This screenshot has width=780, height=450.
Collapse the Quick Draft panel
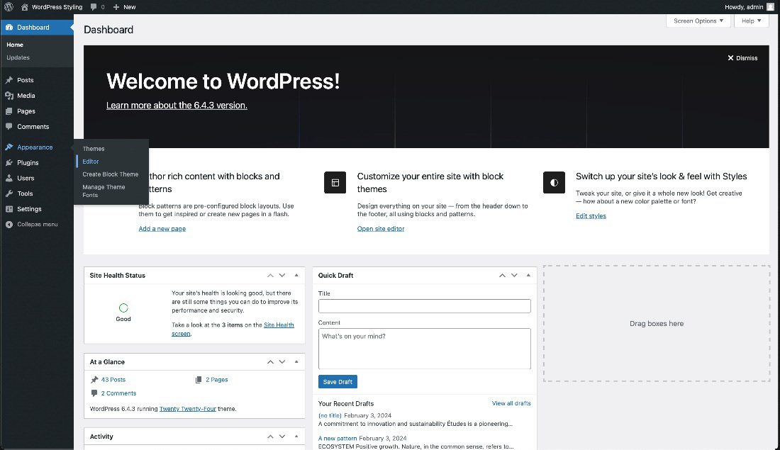point(528,276)
